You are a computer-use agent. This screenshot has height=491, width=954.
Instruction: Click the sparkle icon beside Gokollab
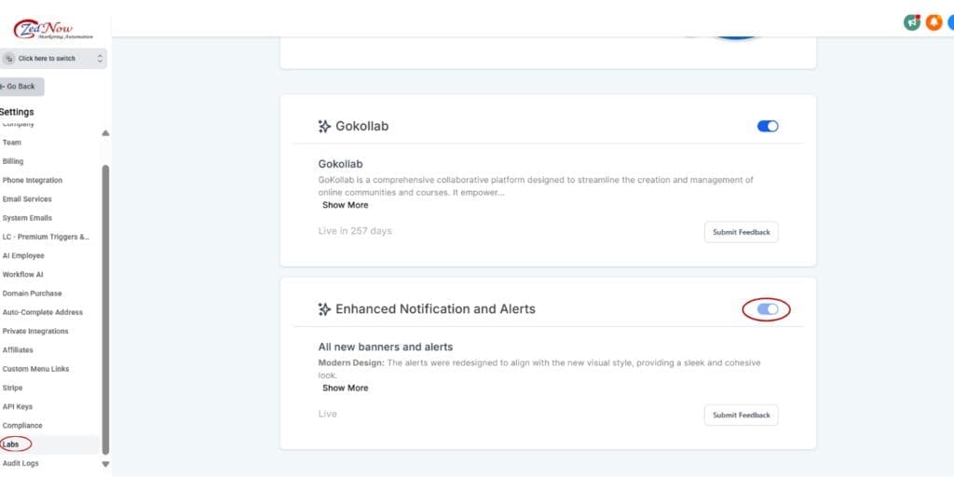coord(324,126)
